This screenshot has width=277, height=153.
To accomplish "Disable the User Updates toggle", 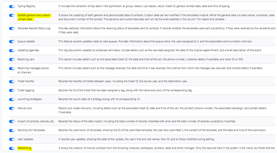I will coord(12,139).
